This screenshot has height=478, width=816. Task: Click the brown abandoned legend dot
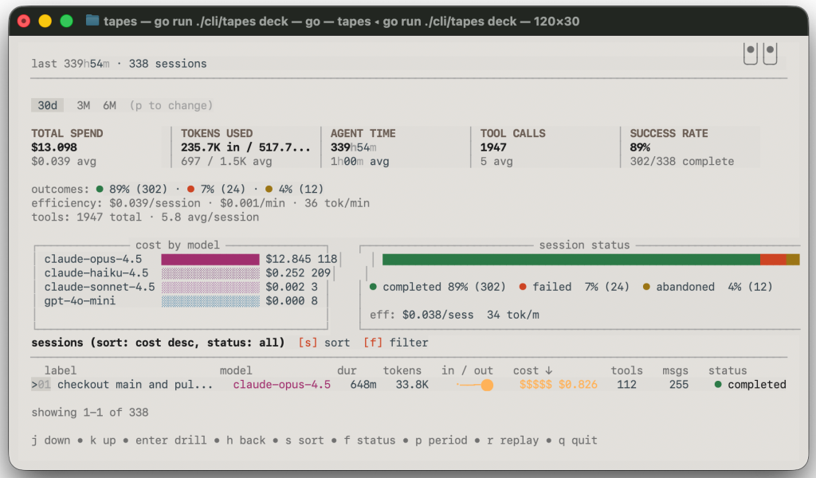click(x=646, y=287)
